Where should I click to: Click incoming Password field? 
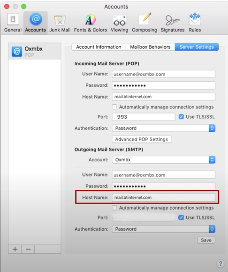point(163,85)
